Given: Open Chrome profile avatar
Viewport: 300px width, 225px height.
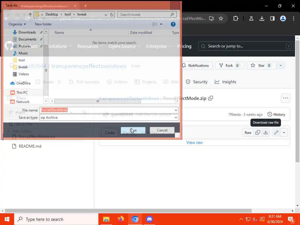Looking at the screenshot, I should (x=283, y=18).
